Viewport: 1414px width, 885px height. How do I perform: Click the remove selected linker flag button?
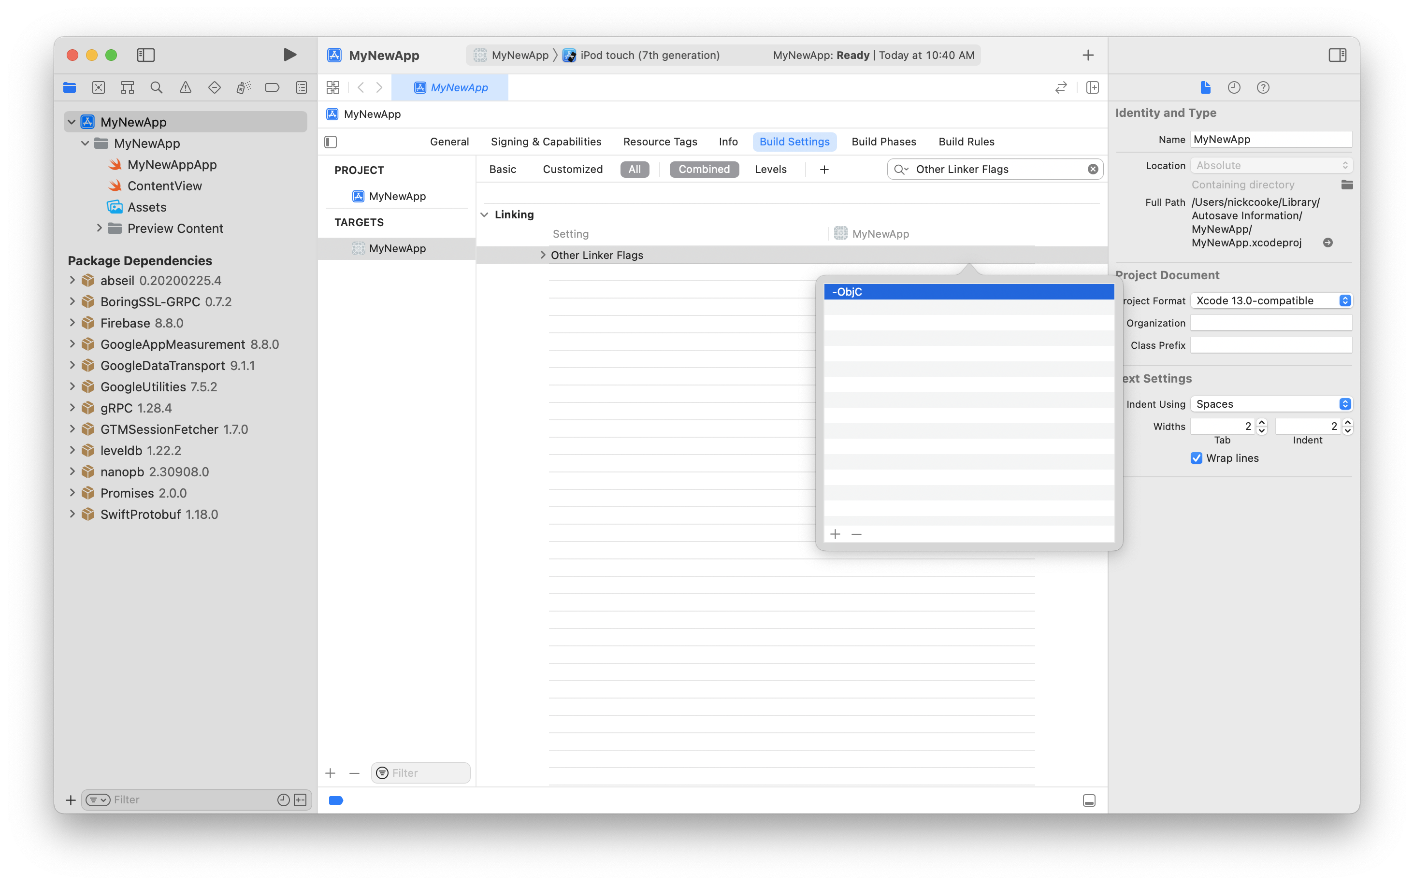coord(856,533)
